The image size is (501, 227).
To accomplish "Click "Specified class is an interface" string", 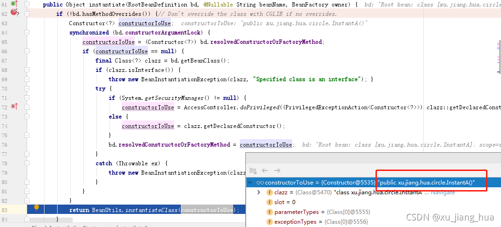I will [x=307, y=79].
